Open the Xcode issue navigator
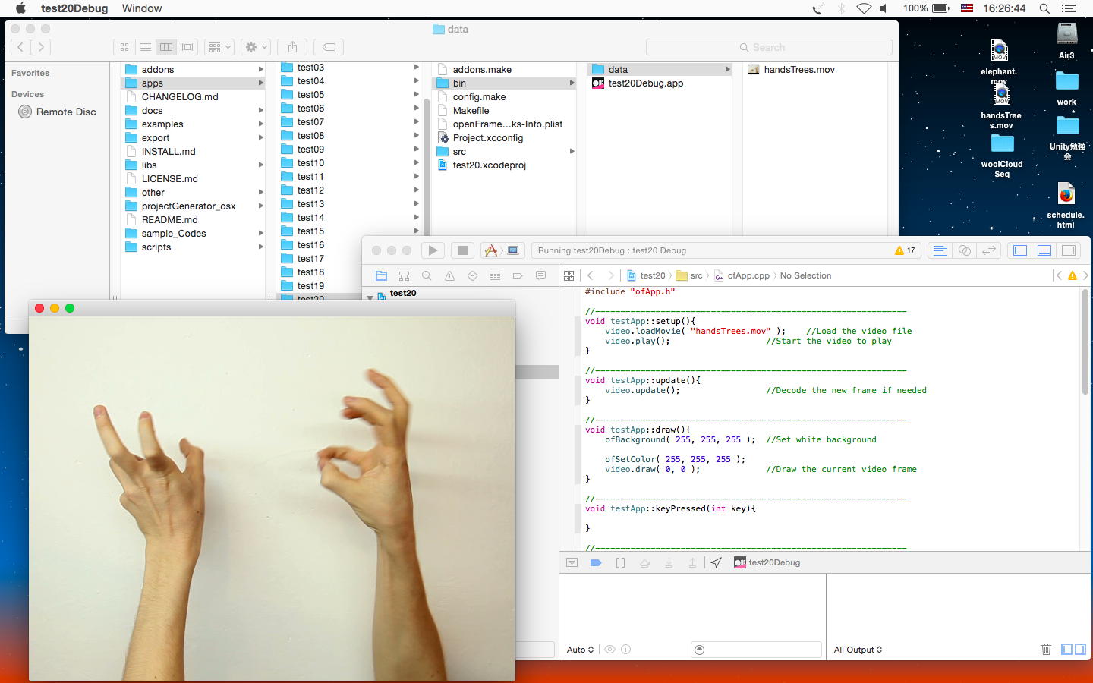Viewport: 1093px width, 683px height. 449,275
